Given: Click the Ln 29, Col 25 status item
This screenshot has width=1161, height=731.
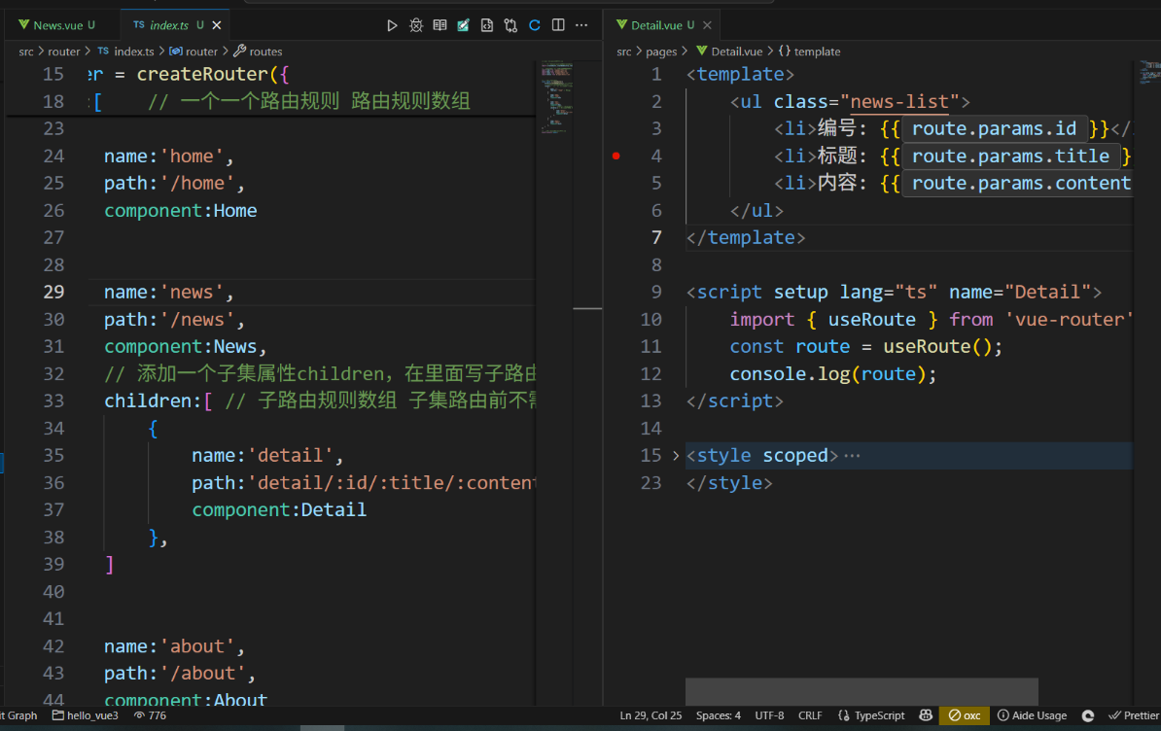Looking at the screenshot, I should point(651,715).
